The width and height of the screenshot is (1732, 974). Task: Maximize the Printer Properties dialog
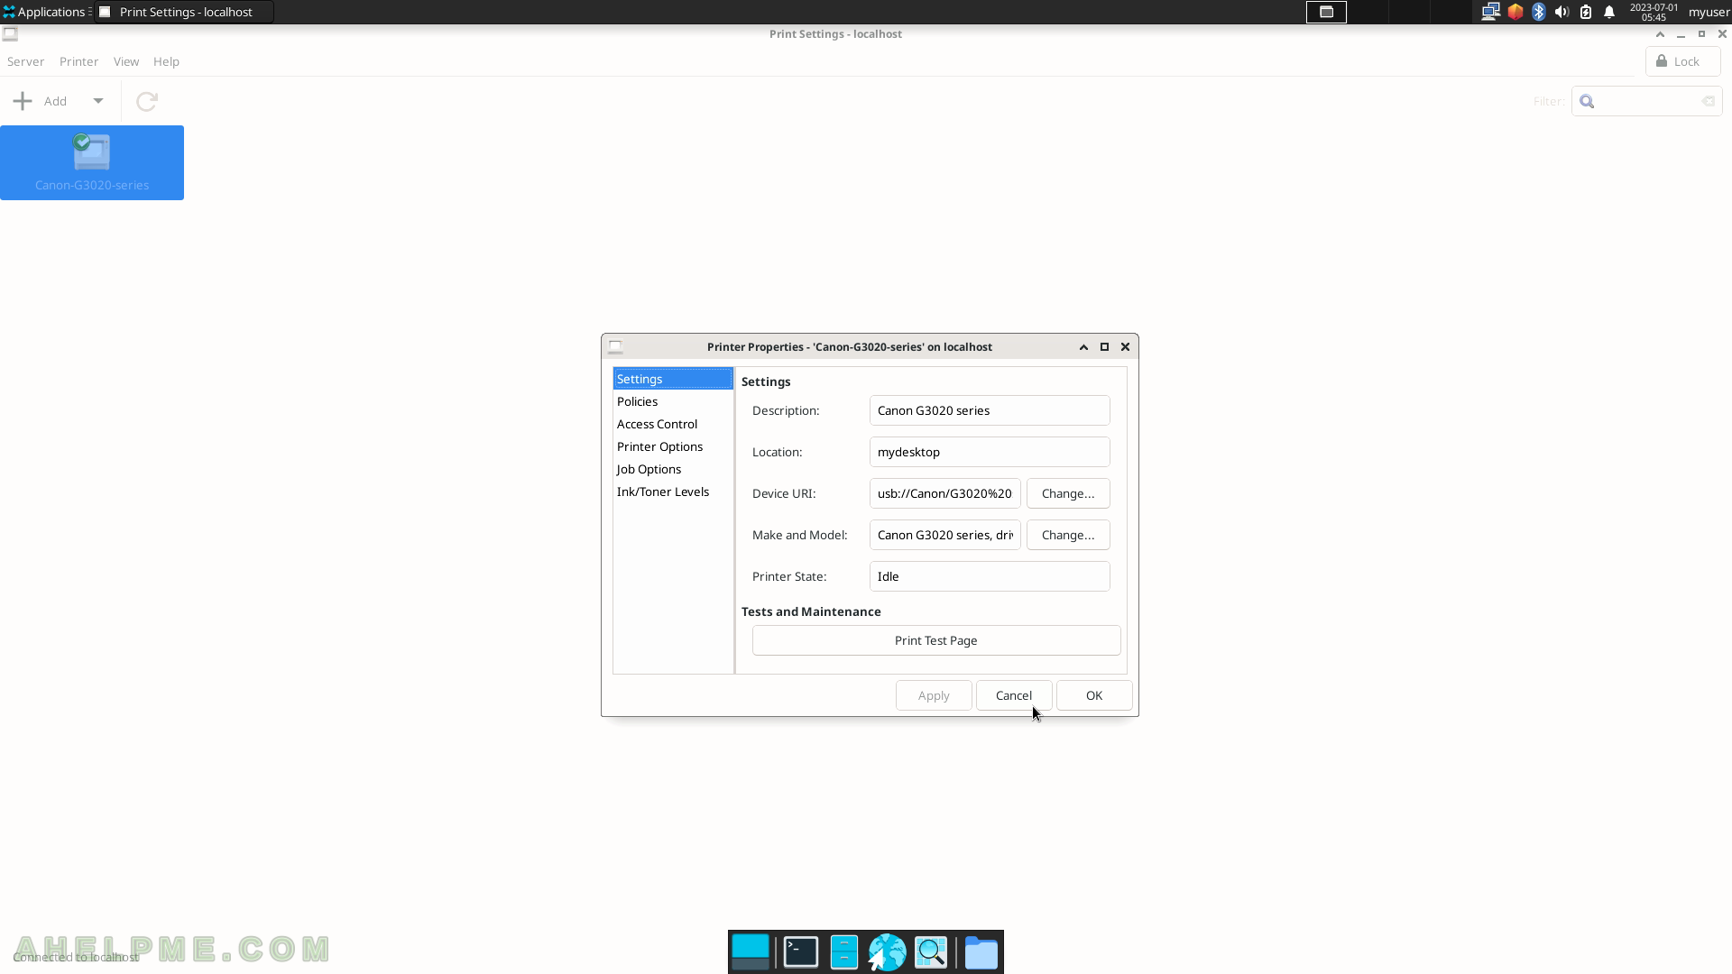[x=1104, y=347]
